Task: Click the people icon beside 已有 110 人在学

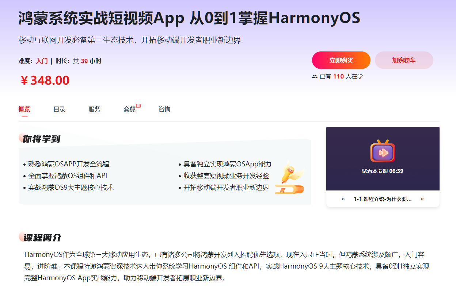Action: pyautogui.click(x=315, y=77)
